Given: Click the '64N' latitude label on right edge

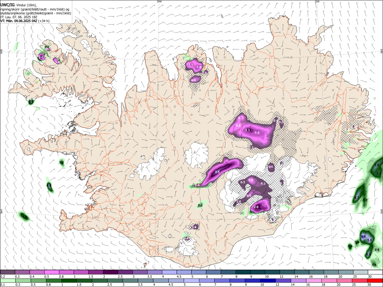Looking at the screenshot, I should [x=382, y=211].
